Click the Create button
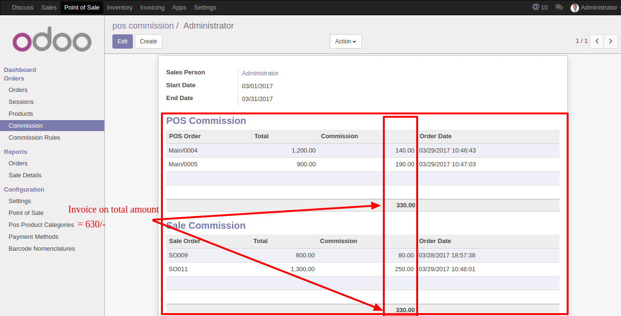 149,41
